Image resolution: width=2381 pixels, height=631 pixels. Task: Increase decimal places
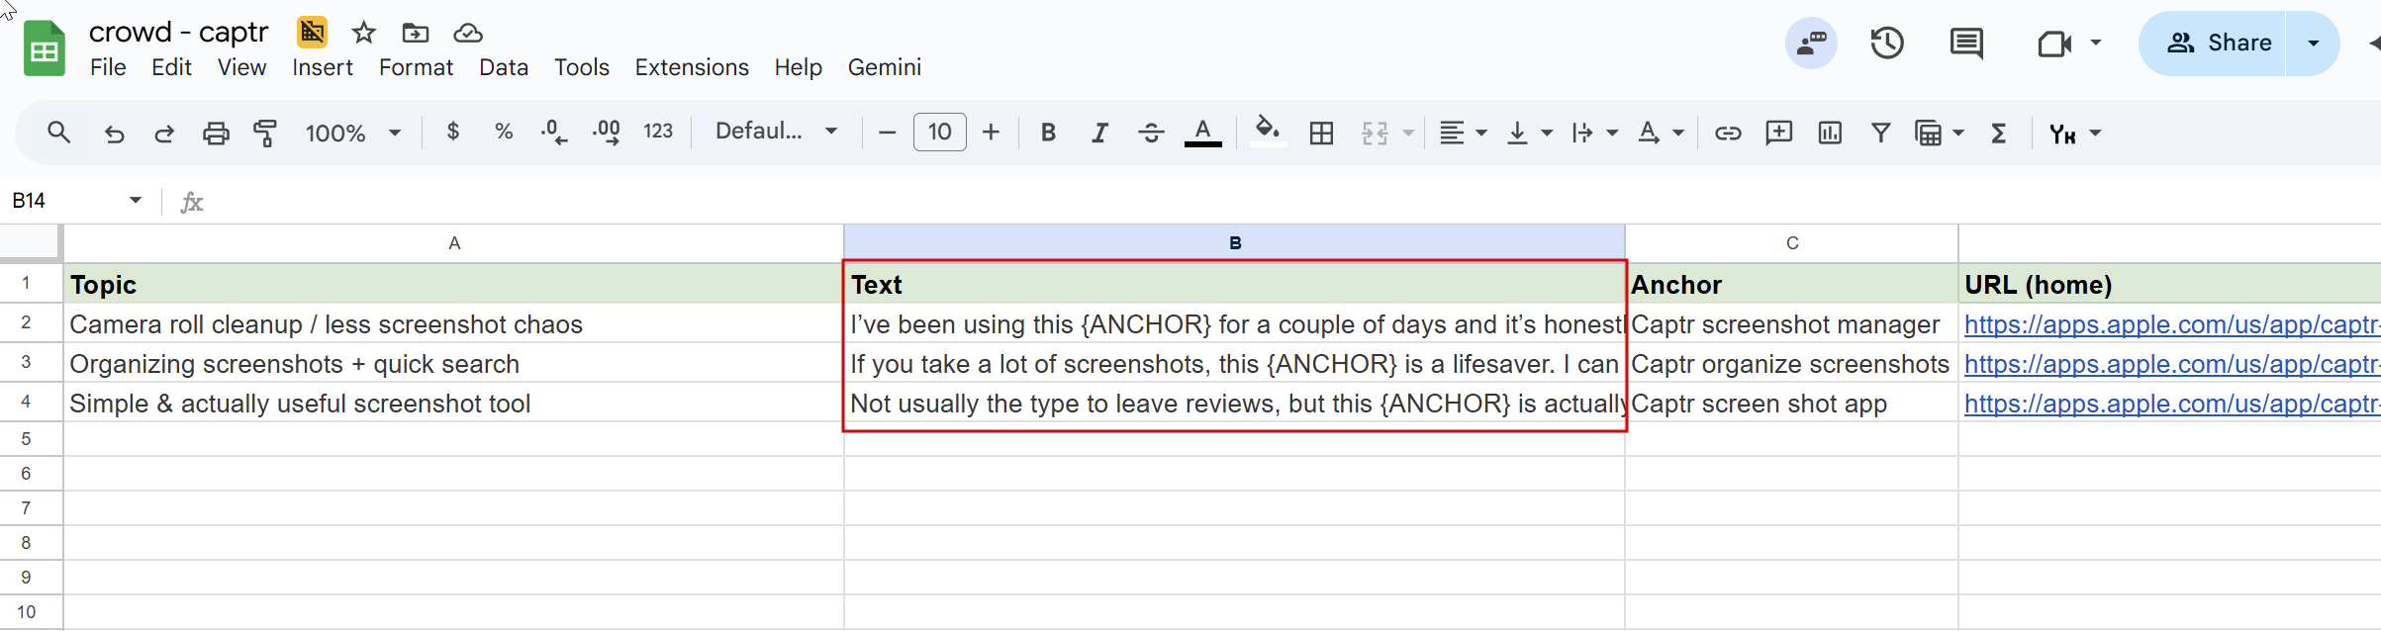pyautogui.click(x=607, y=133)
